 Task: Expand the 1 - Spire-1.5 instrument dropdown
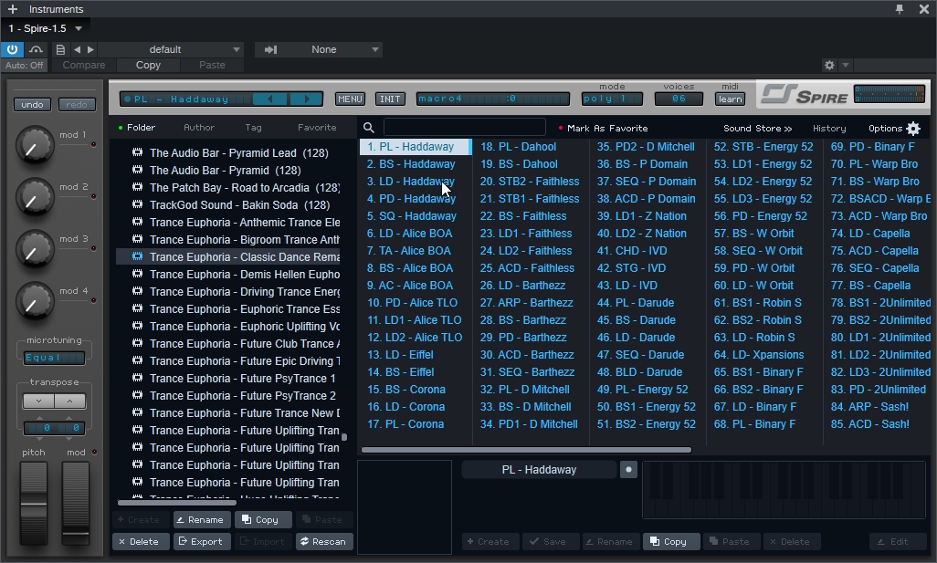(x=79, y=28)
